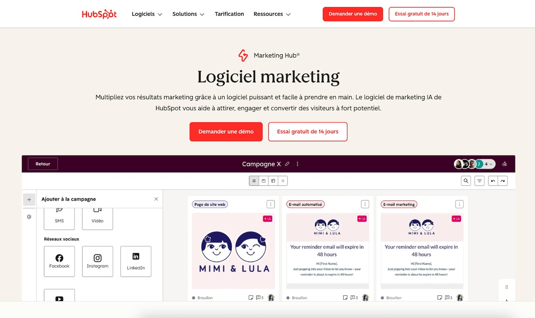This screenshot has width=535, height=318.
Task: Click comments icon on Page de site web card
Action: [260, 298]
